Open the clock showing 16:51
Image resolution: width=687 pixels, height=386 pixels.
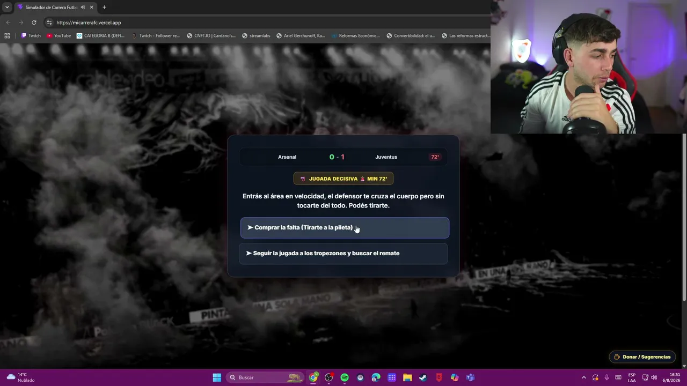click(675, 377)
